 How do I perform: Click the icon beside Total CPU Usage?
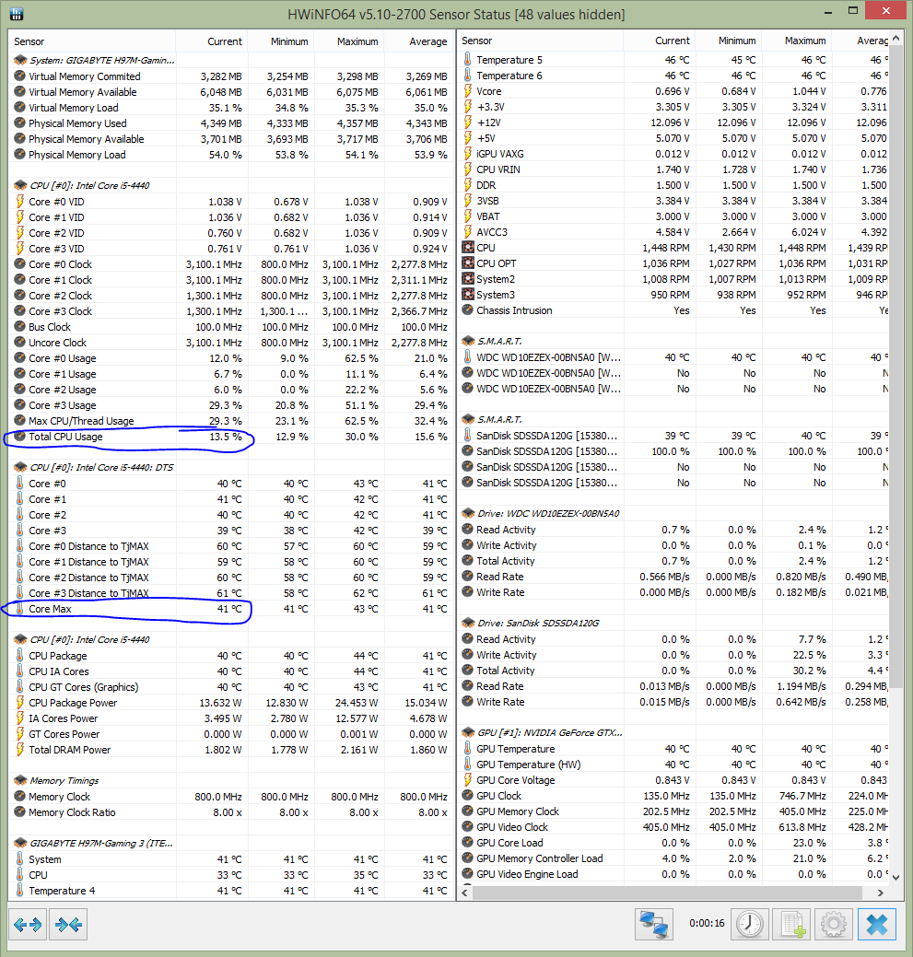point(19,437)
